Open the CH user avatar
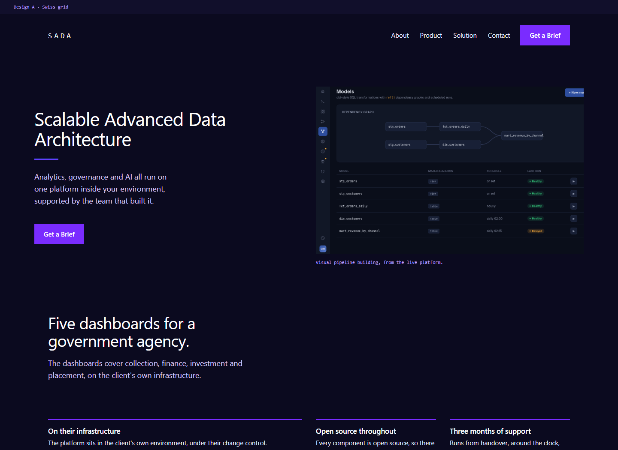The image size is (618, 450). [x=323, y=249]
